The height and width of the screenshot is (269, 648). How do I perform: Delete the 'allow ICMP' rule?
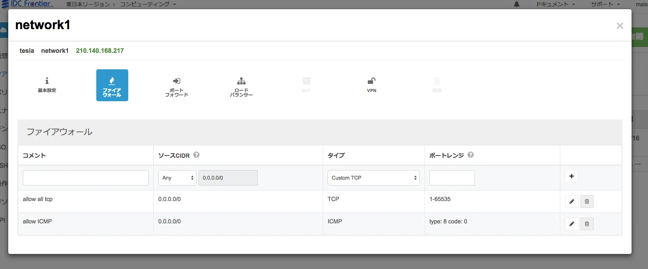pos(587,224)
